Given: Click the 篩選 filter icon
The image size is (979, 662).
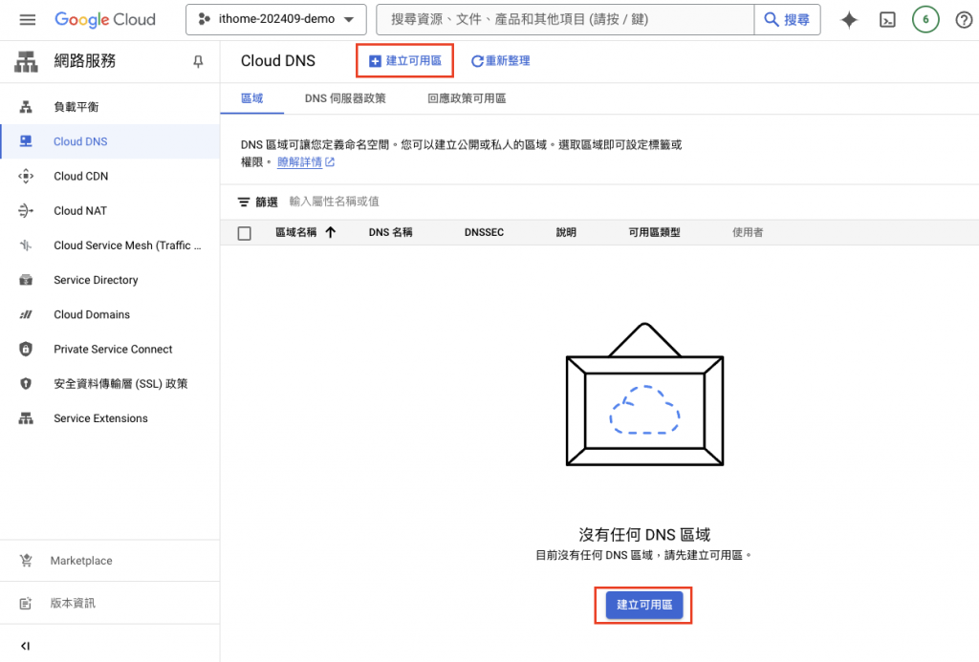Looking at the screenshot, I should (244, 203).
